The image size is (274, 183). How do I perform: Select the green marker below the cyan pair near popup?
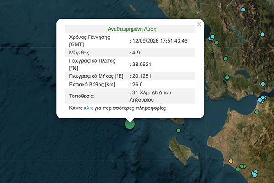click(x=216, y=43)
